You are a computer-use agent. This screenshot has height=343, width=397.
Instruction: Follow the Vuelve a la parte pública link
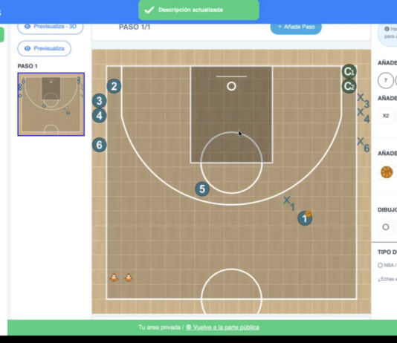pyautogui.click(x=222, y=327)
